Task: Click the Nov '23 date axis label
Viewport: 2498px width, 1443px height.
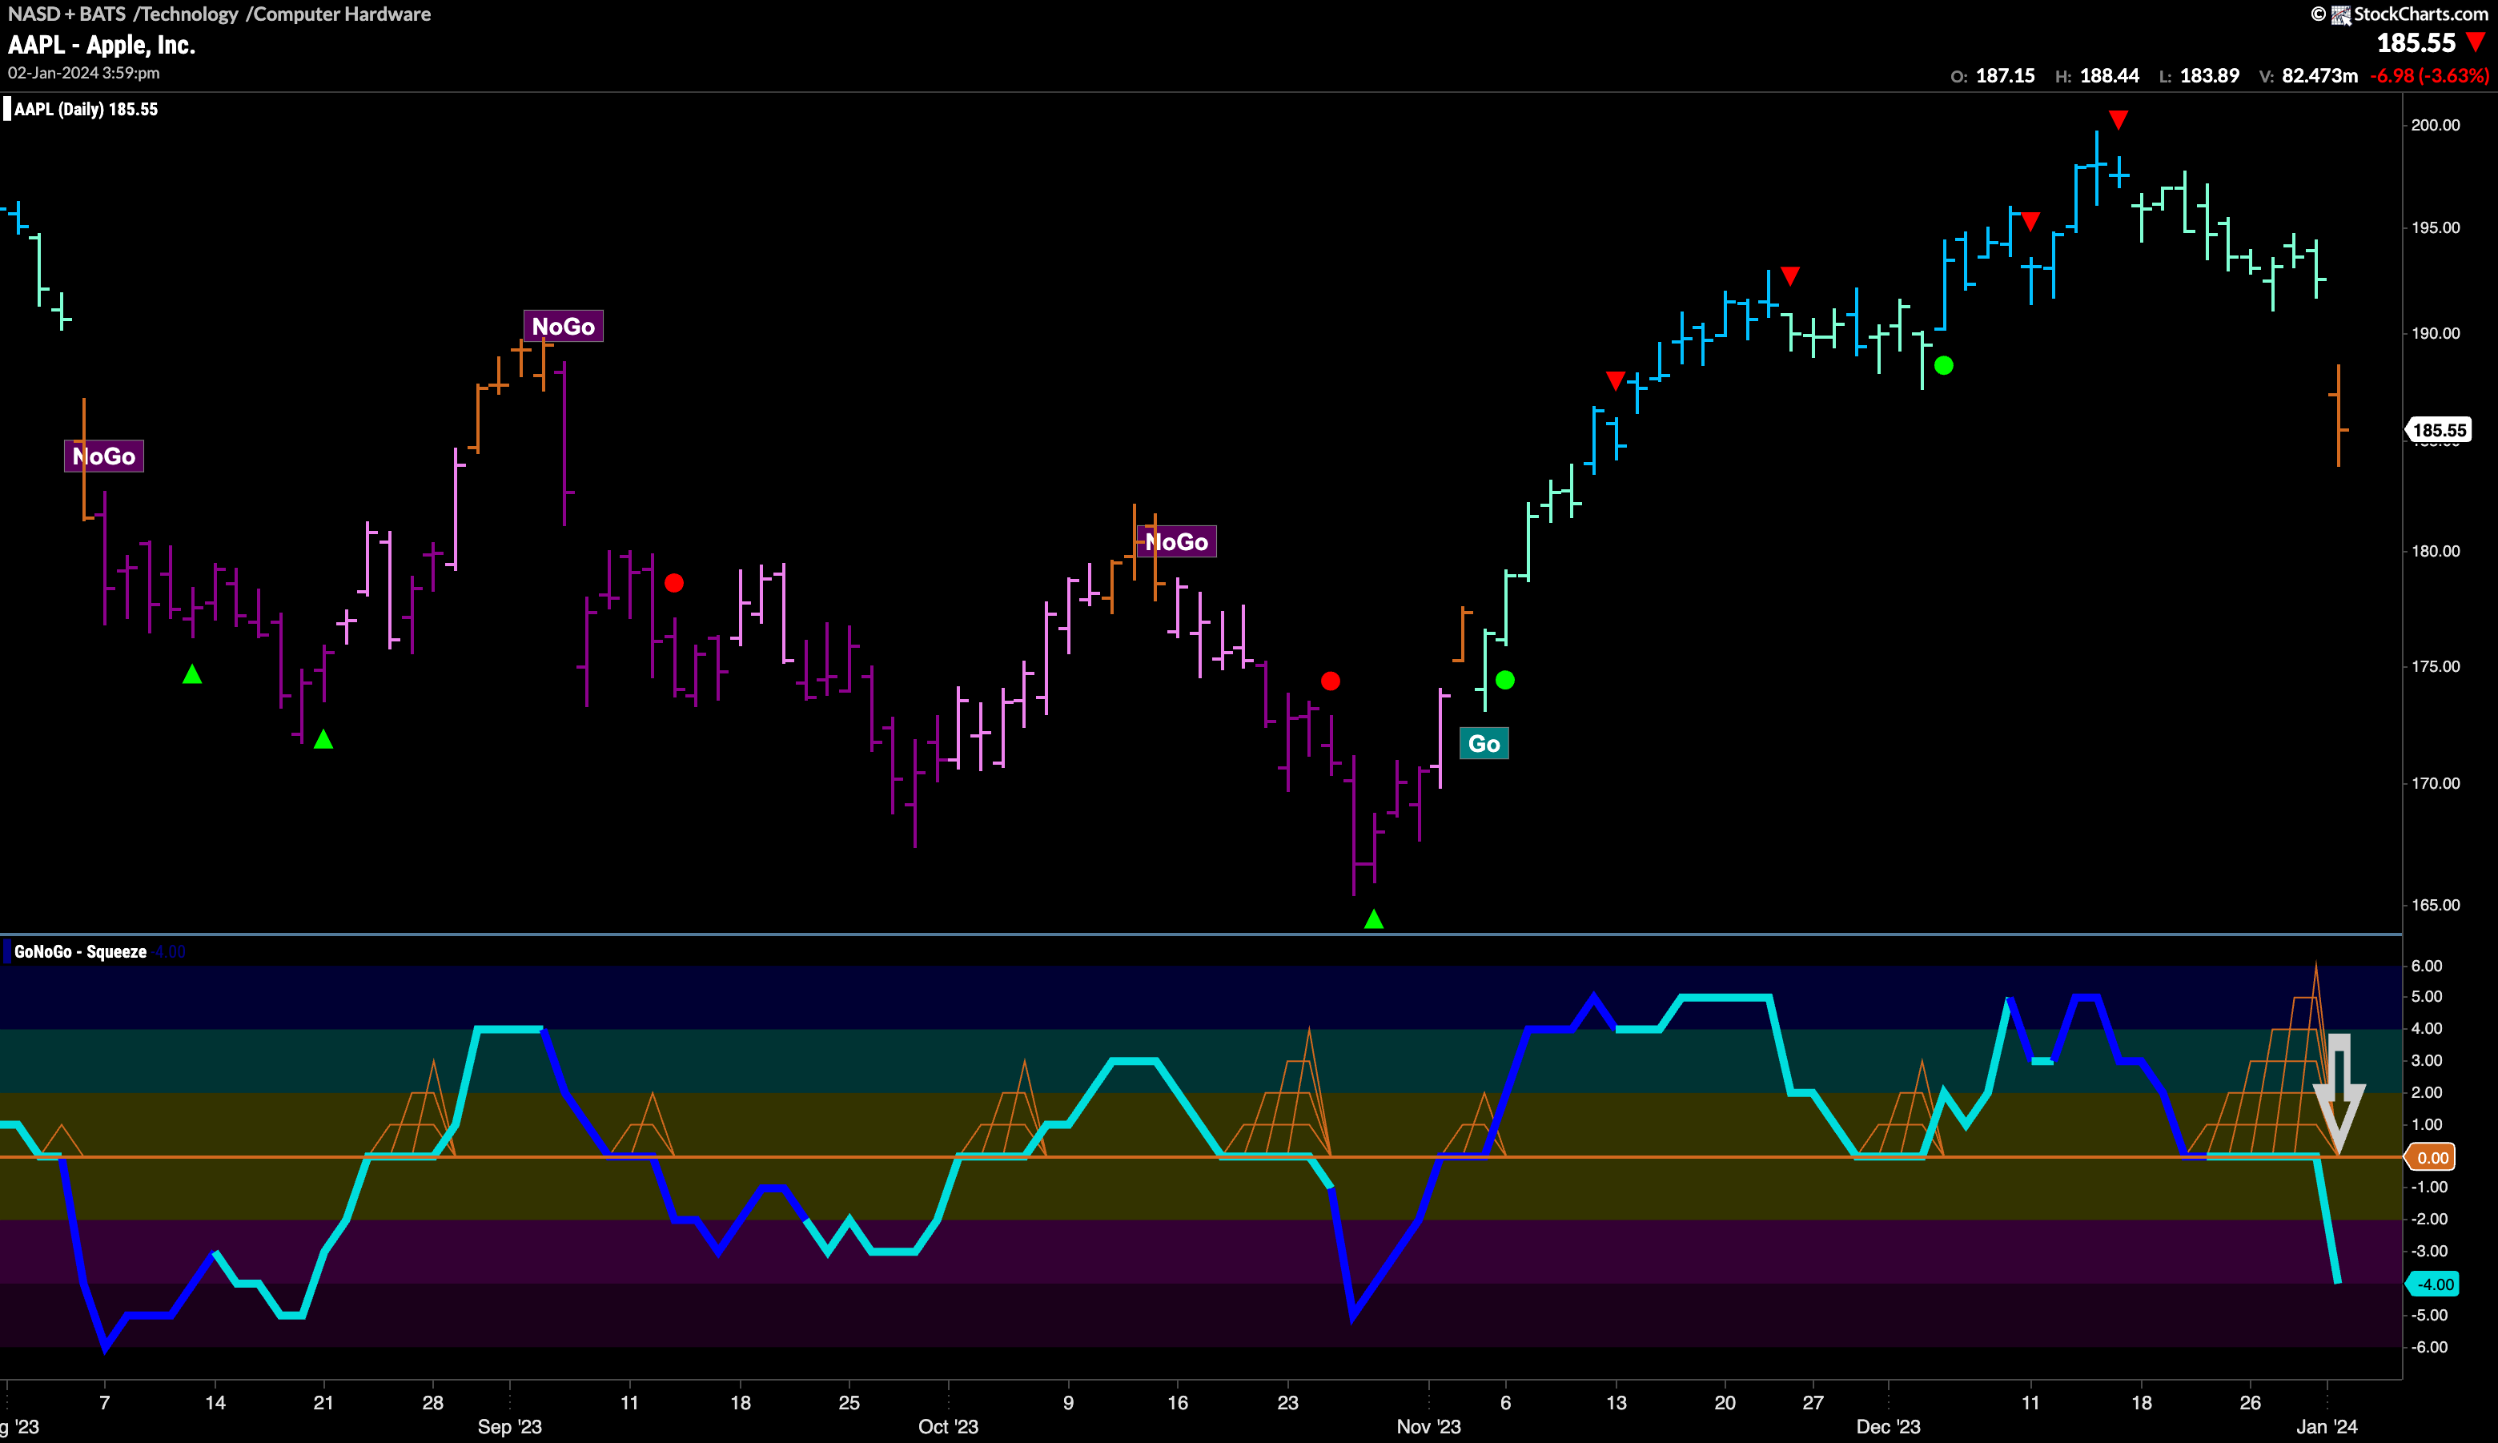Action: pyautogui.click(x=1429, y=1426)
